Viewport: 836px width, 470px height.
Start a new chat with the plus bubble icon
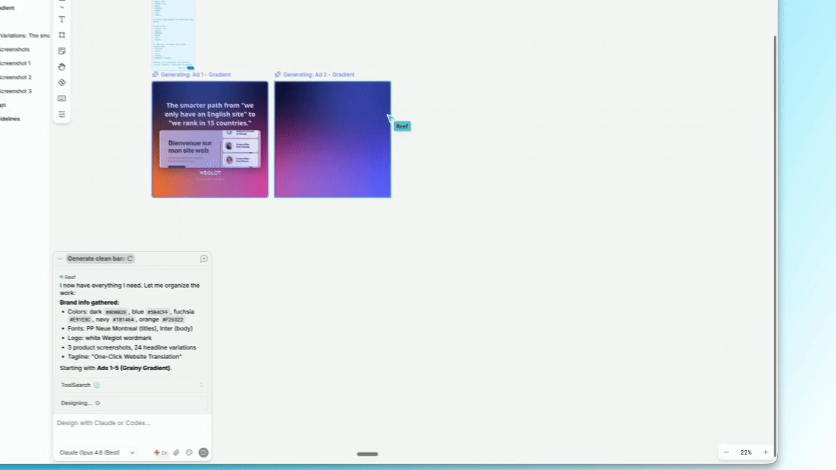[203, 259]
